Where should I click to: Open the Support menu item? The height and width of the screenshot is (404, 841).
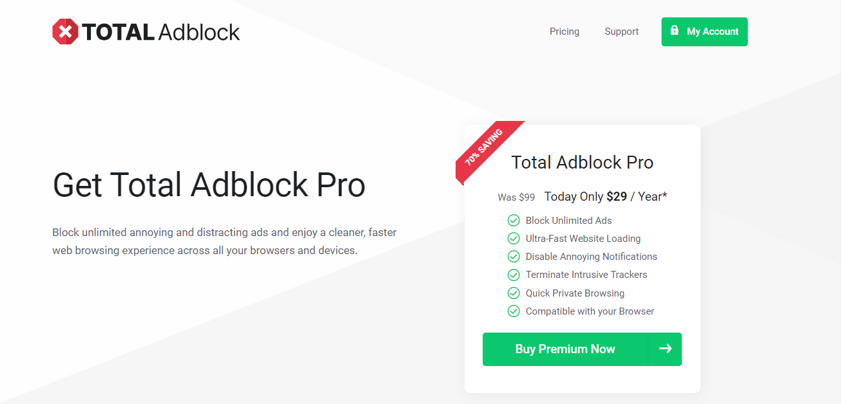621,31
